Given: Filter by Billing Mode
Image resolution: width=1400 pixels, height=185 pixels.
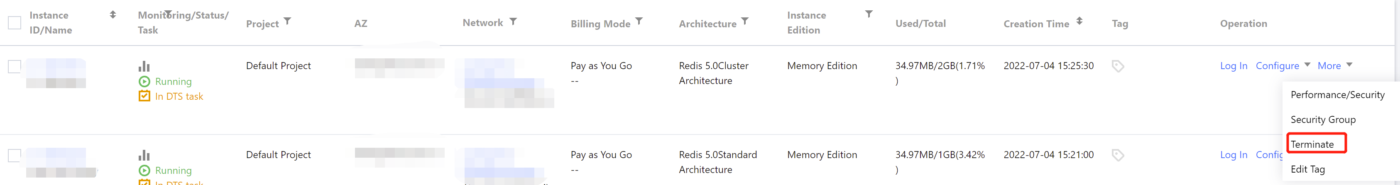Looking at the screenshot, I should pos(639,22).
